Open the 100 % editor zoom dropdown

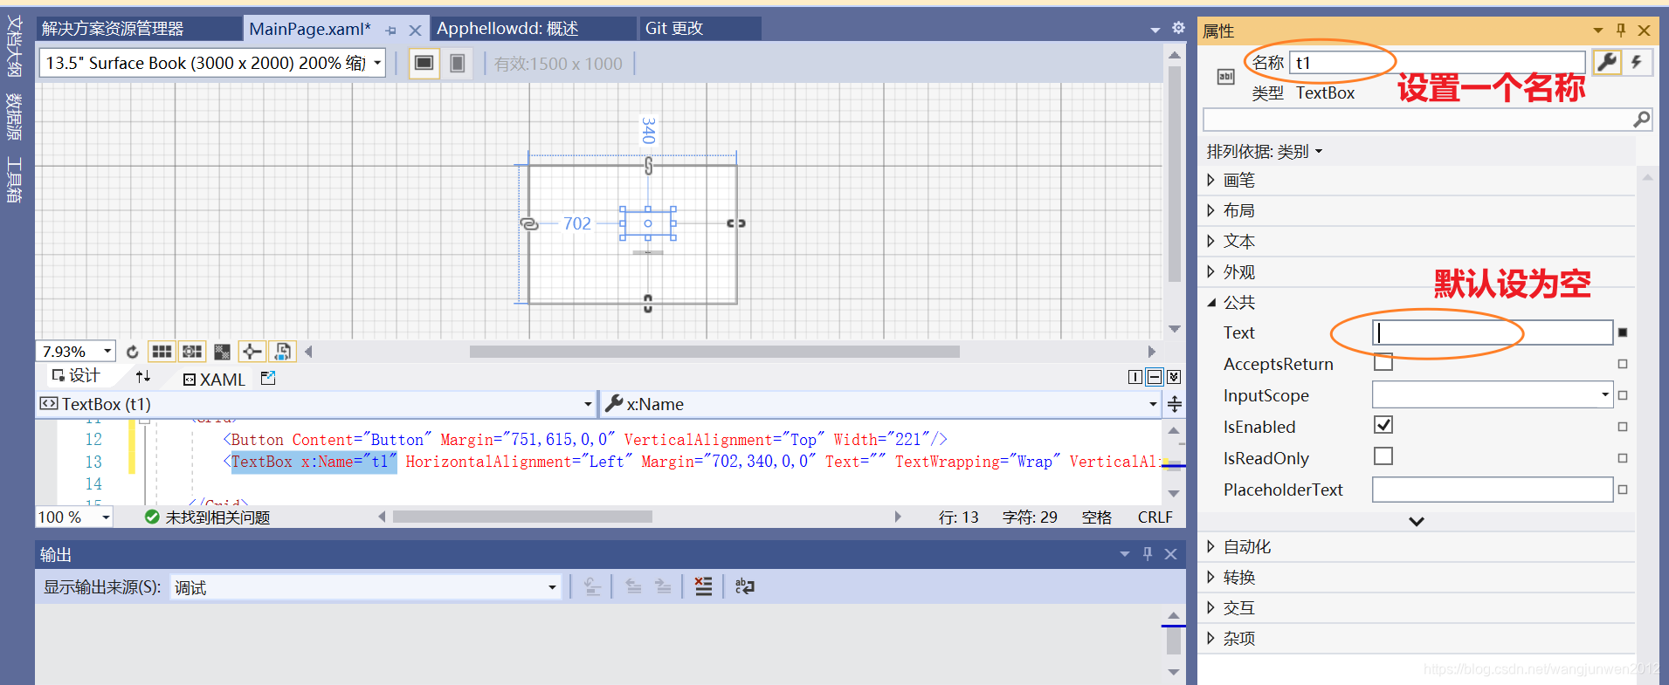click(106, 517)
